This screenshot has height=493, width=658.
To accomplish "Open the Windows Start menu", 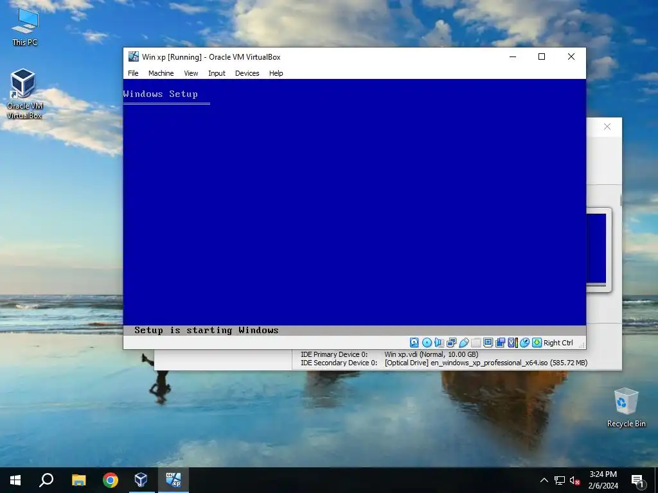I will (15, 480).
